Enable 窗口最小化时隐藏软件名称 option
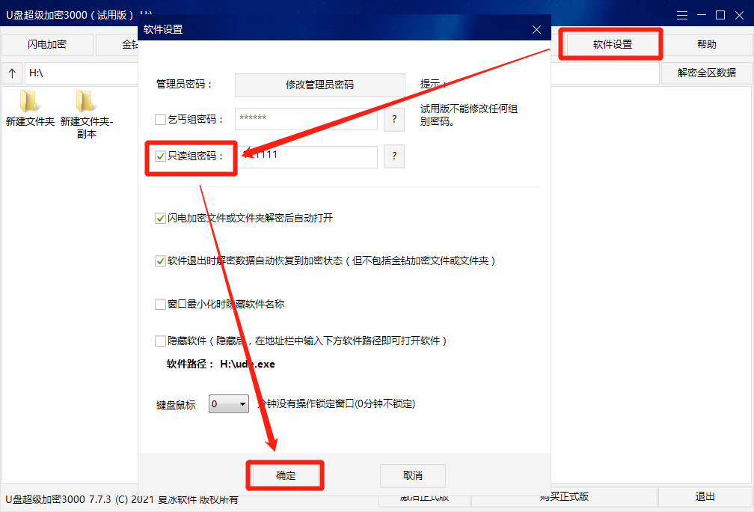 [160, 304]
